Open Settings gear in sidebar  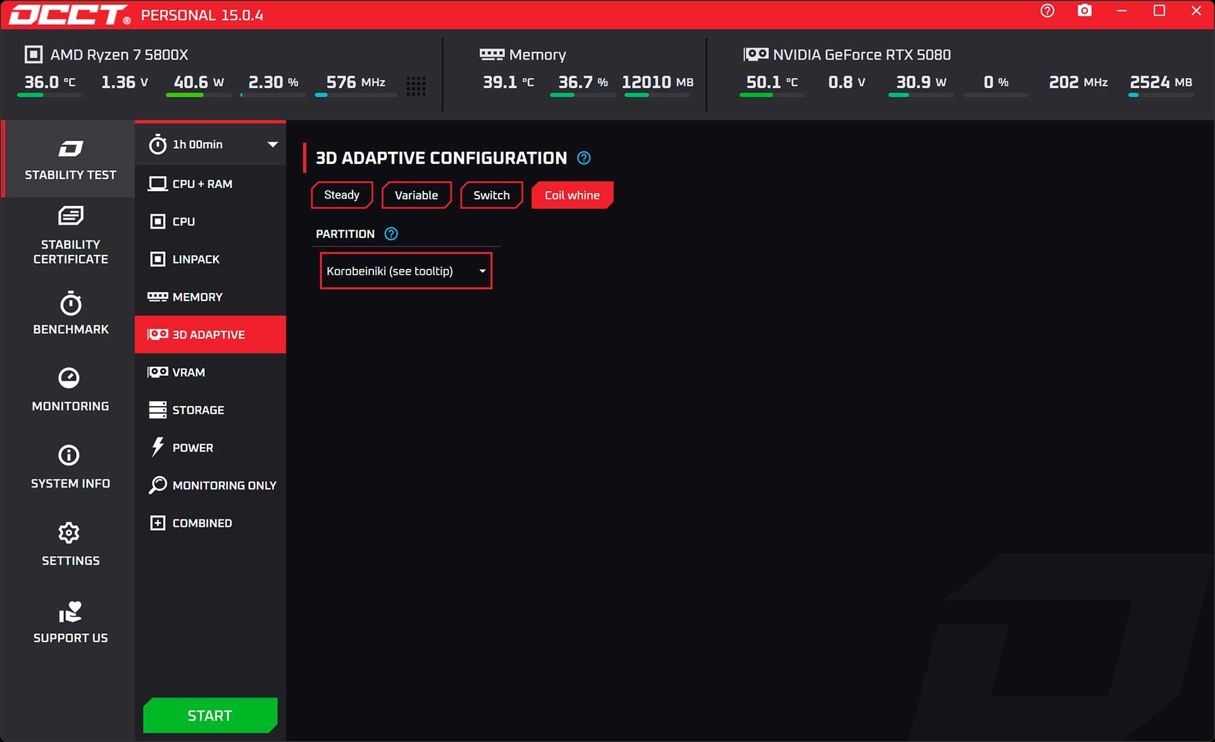[70, 543]
